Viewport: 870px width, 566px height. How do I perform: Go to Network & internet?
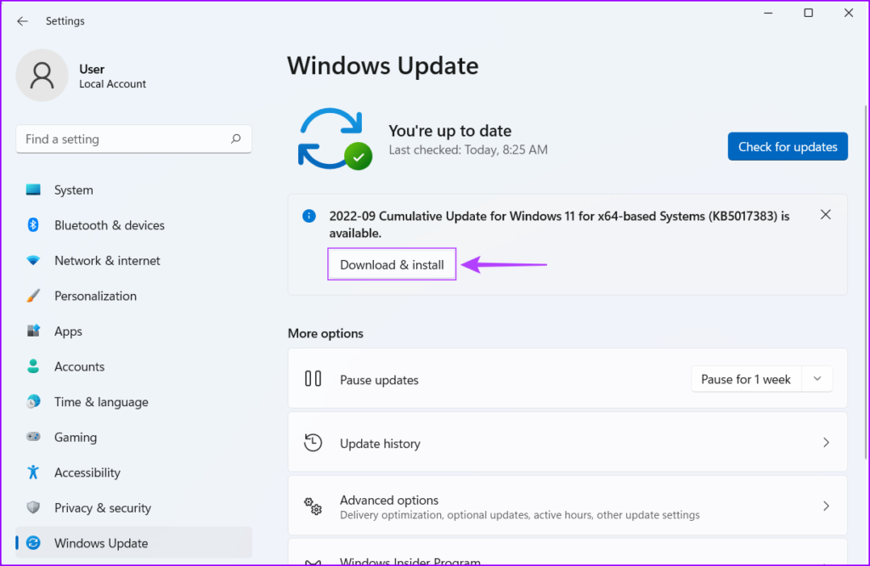click(133, 260)
